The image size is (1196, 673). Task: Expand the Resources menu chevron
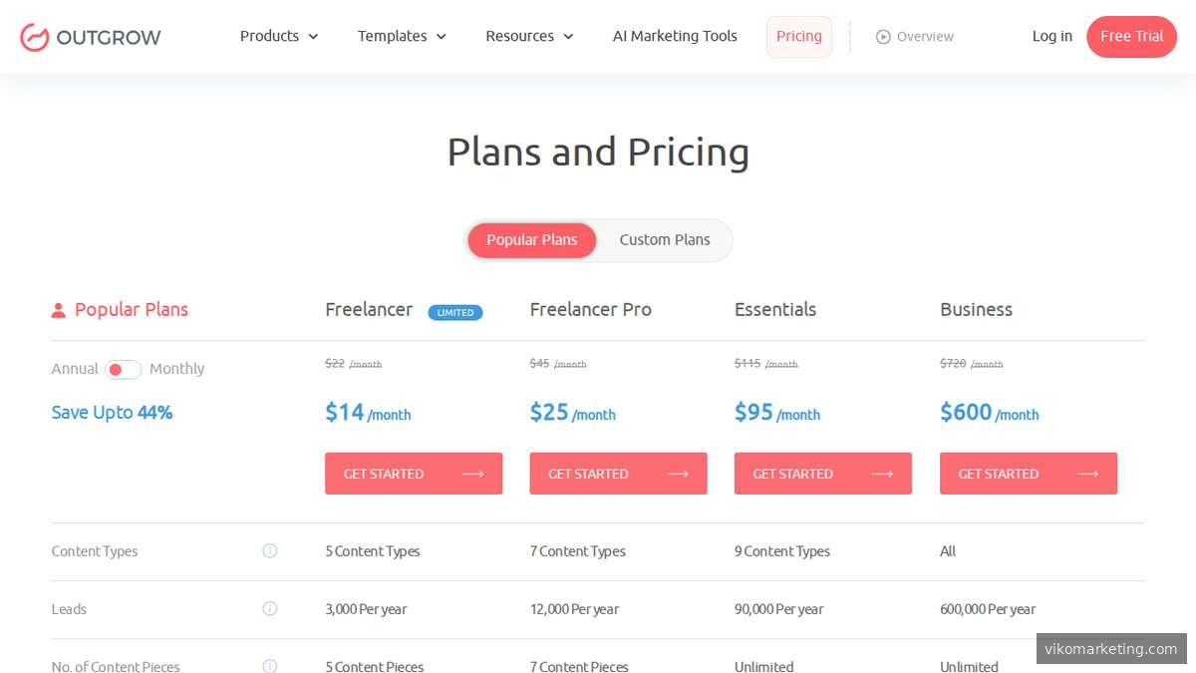coord(568,36)
